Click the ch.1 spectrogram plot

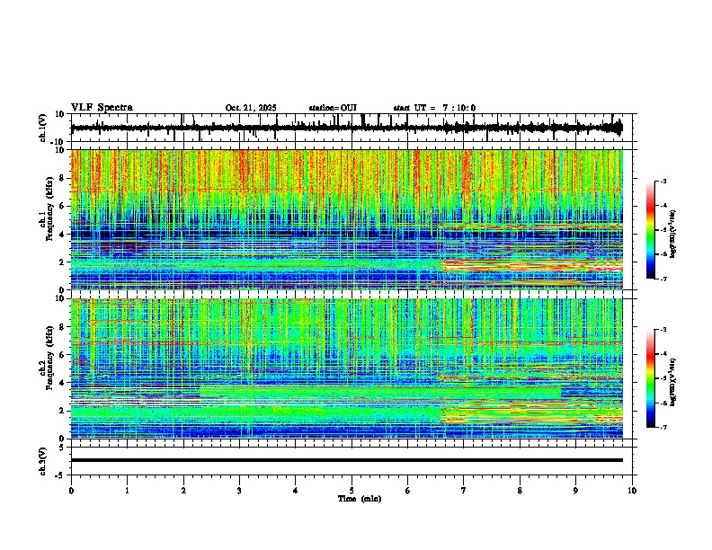coord(347,219)
